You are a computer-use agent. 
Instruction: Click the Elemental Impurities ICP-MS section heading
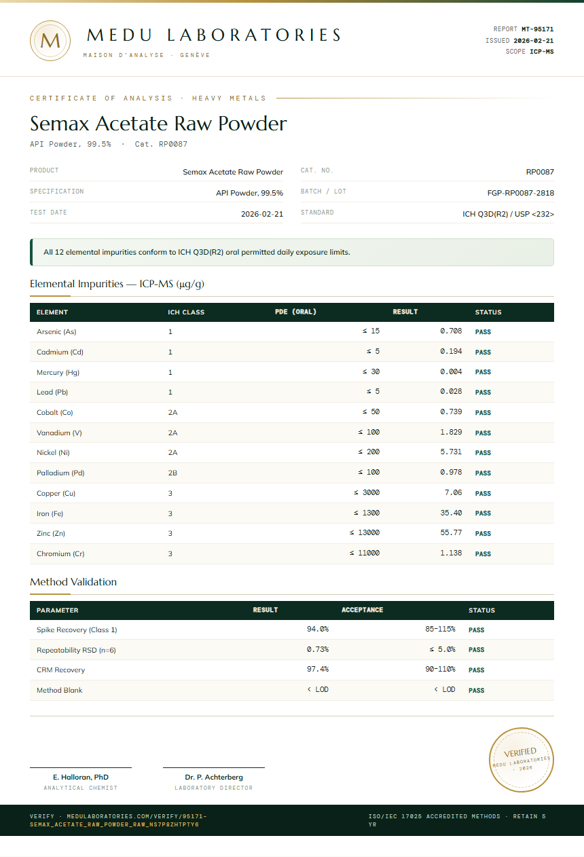point(117,284)
